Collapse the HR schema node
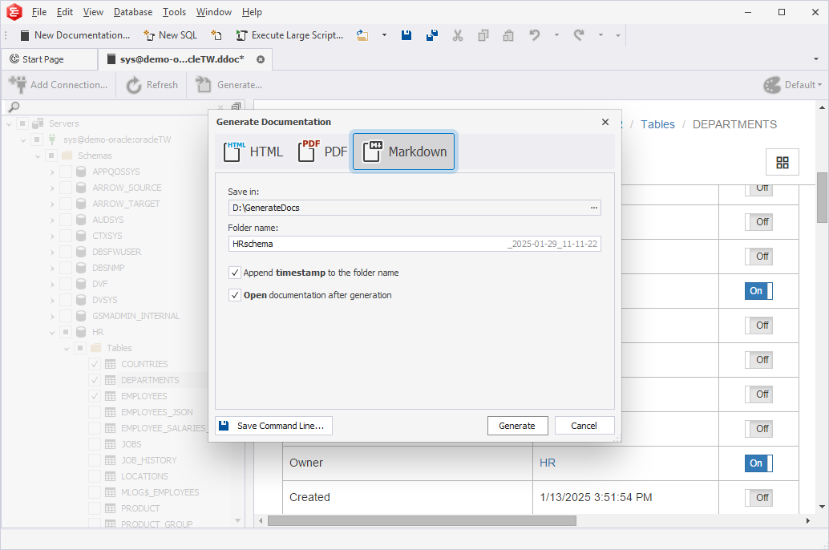 52,332
